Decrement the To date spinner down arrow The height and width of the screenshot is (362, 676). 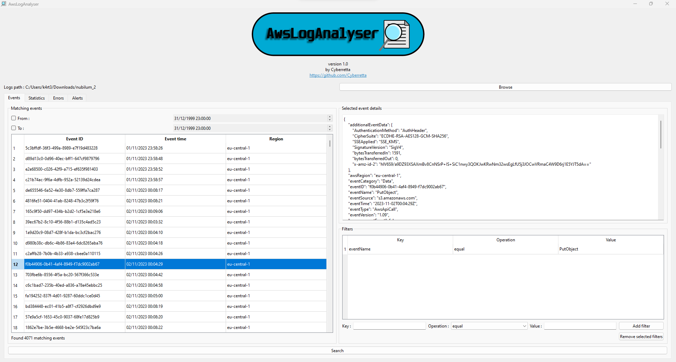pos(330,130)
